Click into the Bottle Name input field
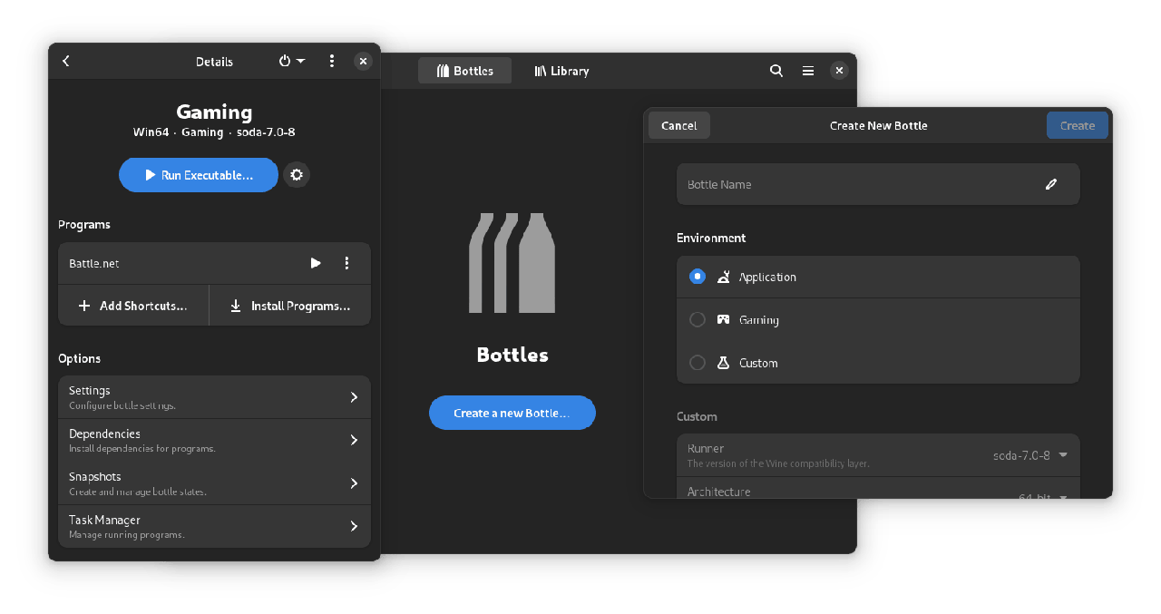This screenshot has width=1161, height=614. coord(853,184)
